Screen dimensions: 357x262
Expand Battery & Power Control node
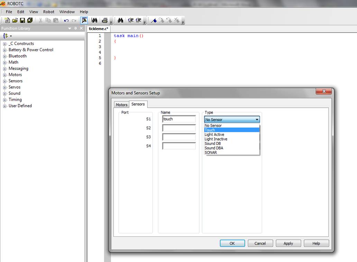(4, 50)
